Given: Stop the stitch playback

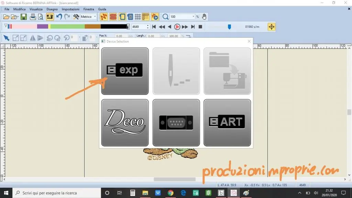Looking at the screenshot, I should point(200,27).
